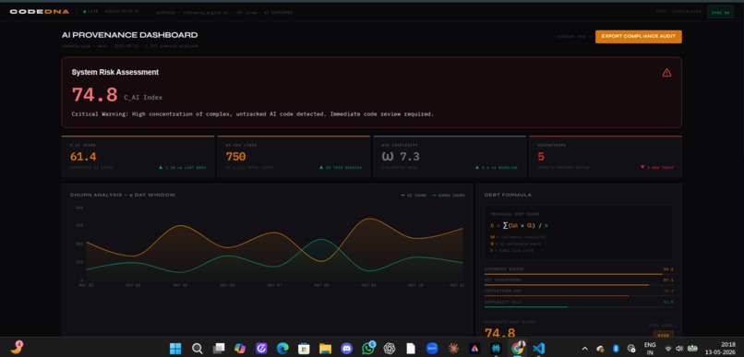Open Microsoft Store from the taskbar
This screenshot has width=744, height=357.
coord(304,349)
